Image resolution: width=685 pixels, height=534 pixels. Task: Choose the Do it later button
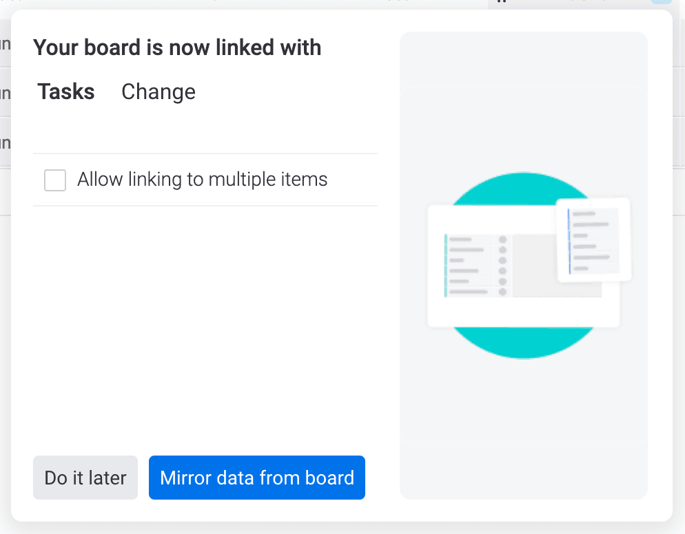[x=85, y=478]
